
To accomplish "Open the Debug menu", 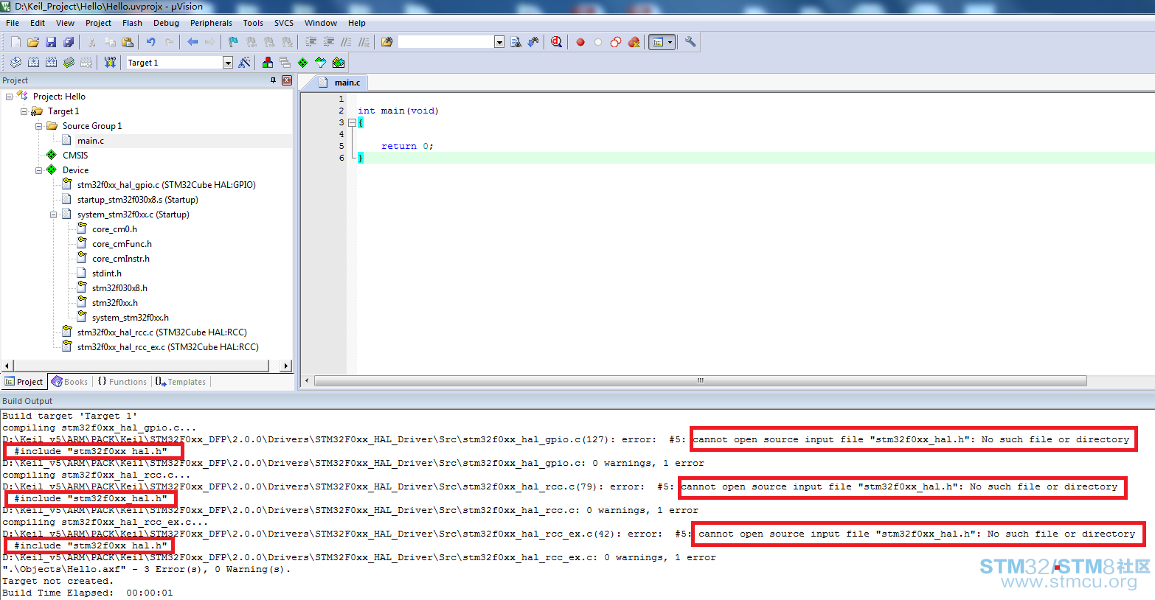I will click(166, 23).
